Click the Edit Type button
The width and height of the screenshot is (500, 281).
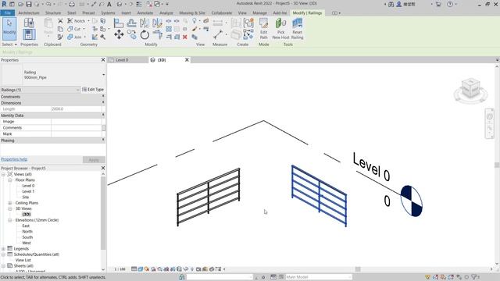click(x=93, y=90)
